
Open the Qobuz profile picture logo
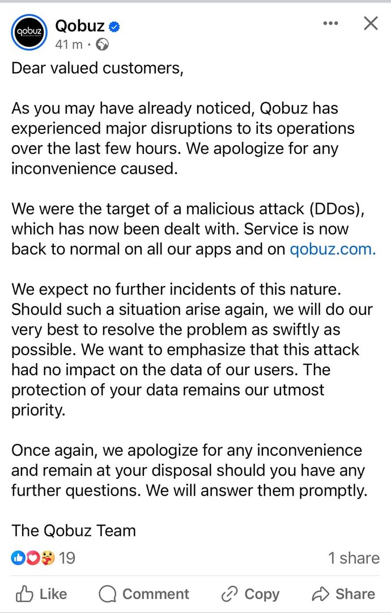coord(29,33)
